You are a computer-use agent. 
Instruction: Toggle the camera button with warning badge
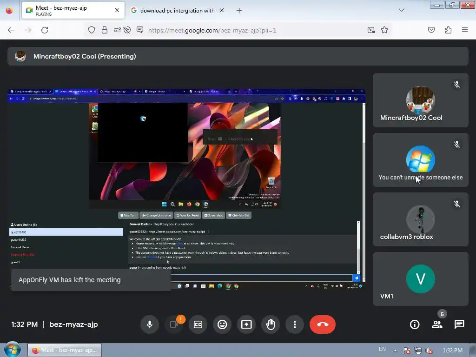point(174,324)
